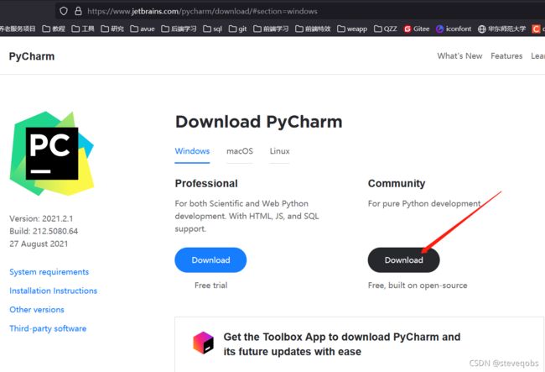Download PyCharm Professional with blue button
Image resolution: width=545 pixels, height=372 pixels.
pos(210,260)
